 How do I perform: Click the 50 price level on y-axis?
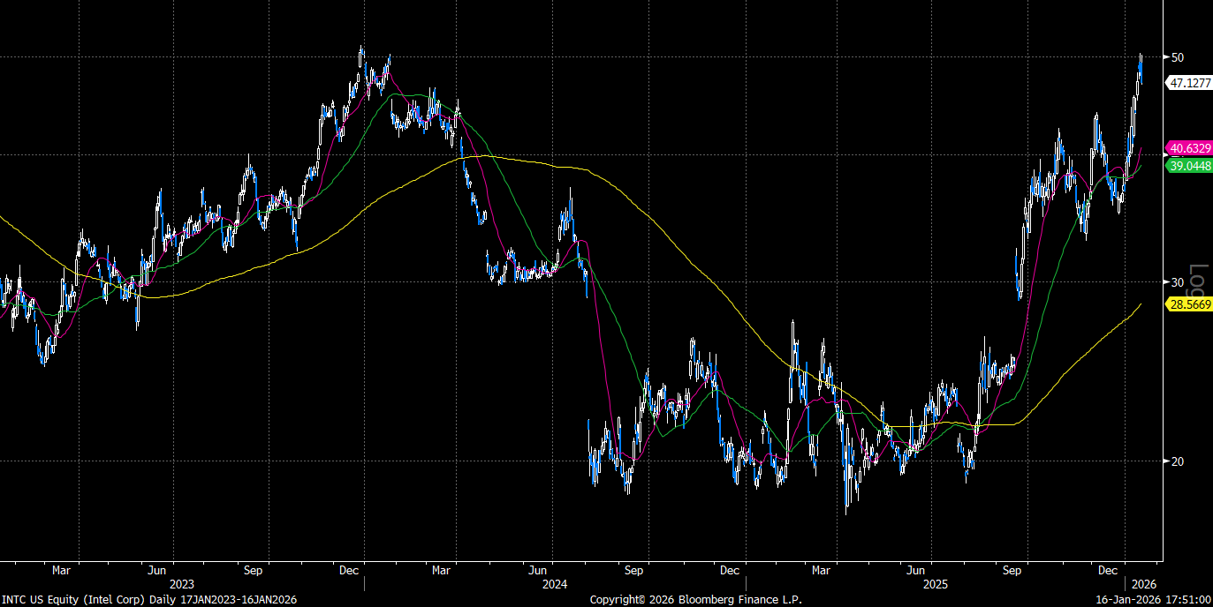1178,57
